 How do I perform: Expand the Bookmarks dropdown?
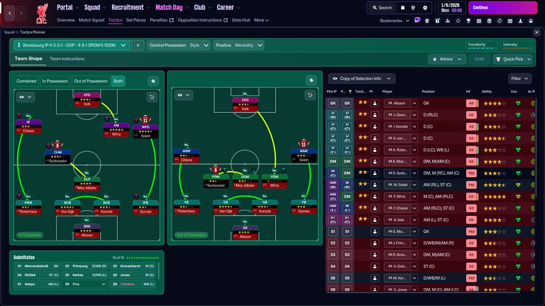(x=395, y=20)
